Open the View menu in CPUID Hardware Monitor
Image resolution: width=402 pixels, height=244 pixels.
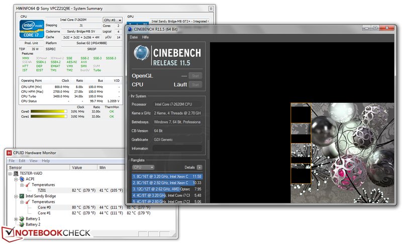(x=34, y=161)
